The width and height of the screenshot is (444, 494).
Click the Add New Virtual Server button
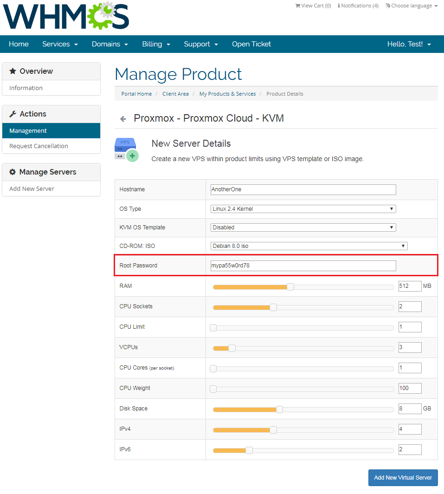click(403, 478)
